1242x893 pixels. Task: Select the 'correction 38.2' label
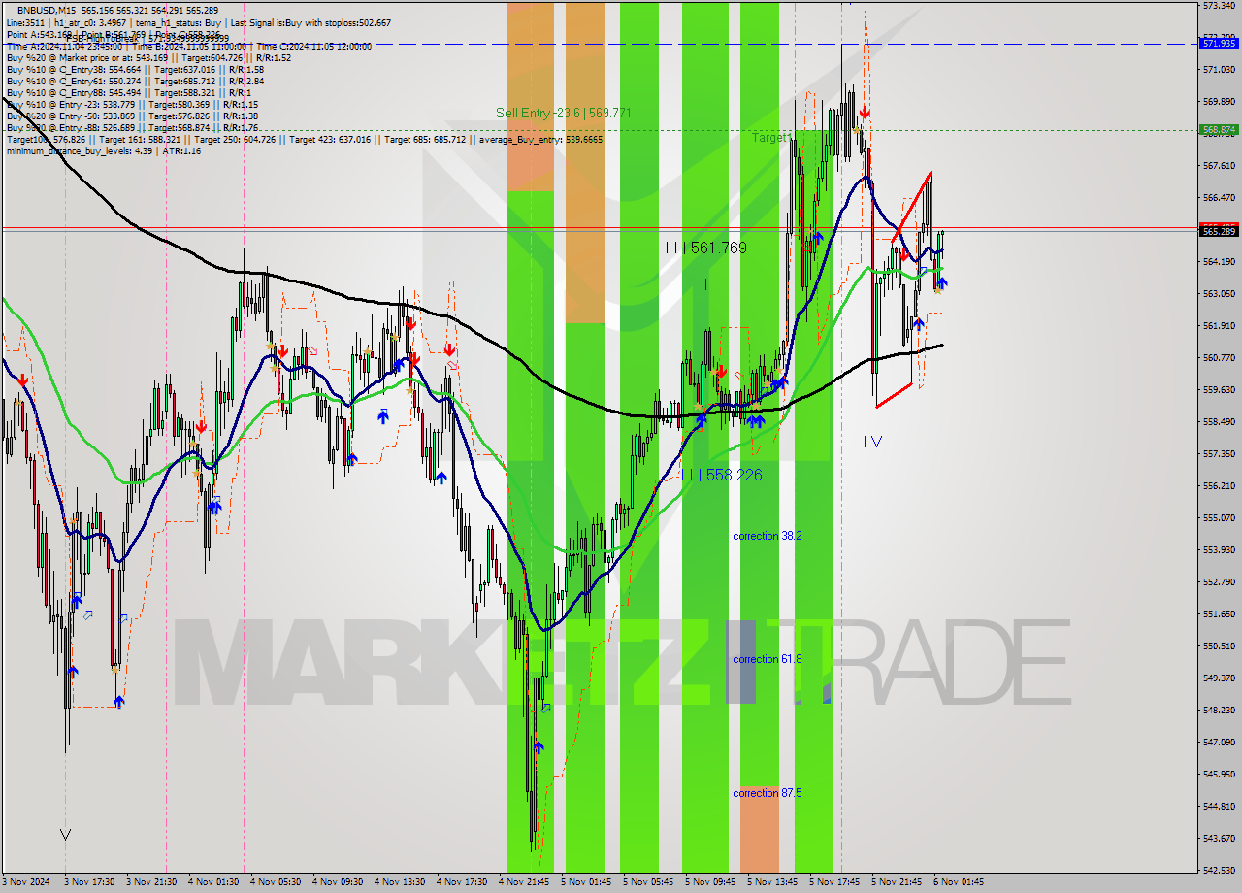(767, 536)
